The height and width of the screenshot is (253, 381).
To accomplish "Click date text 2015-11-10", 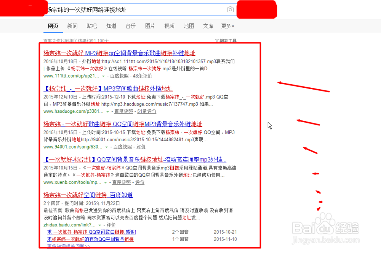I will [x=225, y=239].
